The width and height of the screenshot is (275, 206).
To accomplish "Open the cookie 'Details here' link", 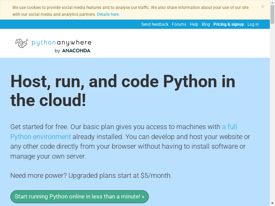I will pos(108,14).
